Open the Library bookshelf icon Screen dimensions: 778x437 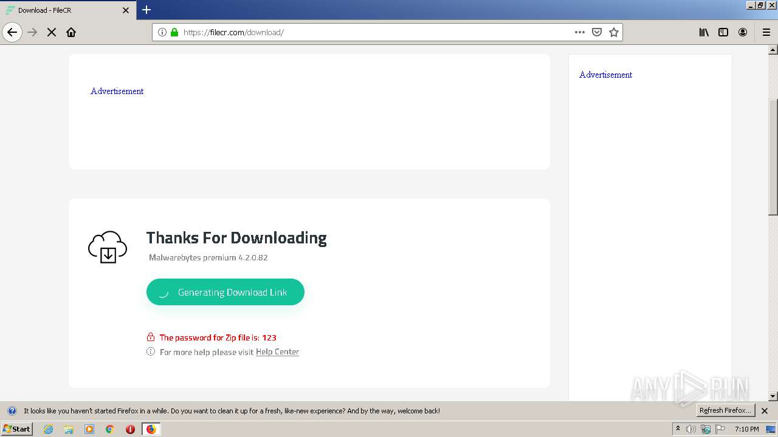pos(704,32)
